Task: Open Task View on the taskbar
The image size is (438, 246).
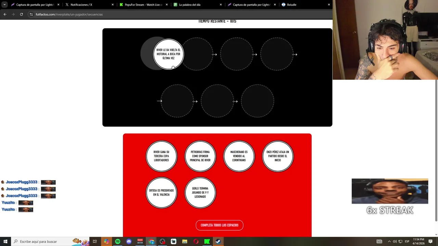Action: (x=95, y=242)
